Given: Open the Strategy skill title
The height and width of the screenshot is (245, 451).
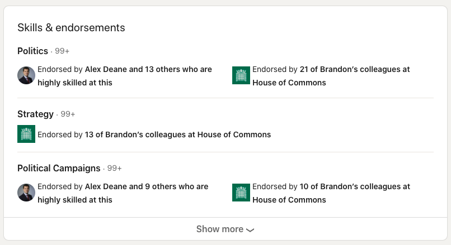Looking at the screenshot, I should click(35, 114).
